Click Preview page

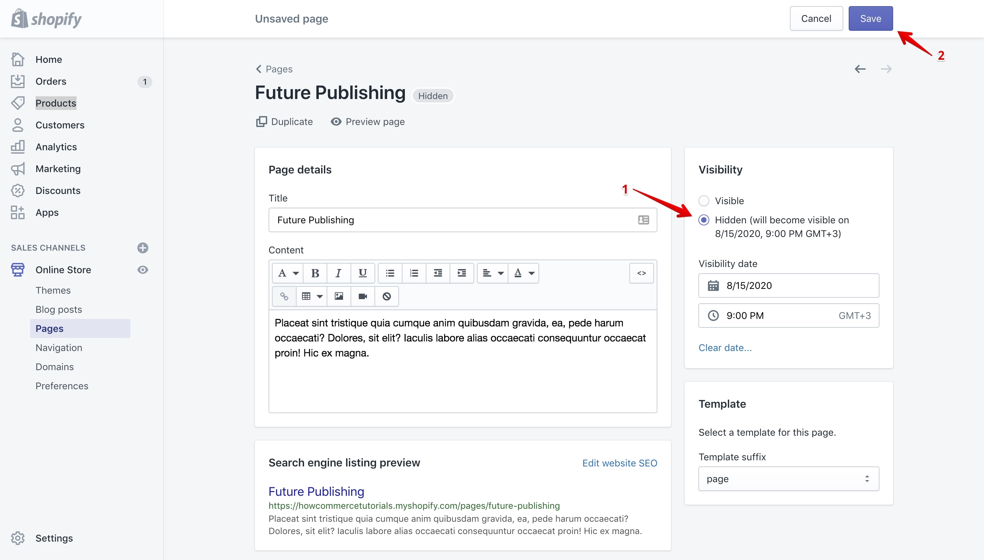click(367, 122)
